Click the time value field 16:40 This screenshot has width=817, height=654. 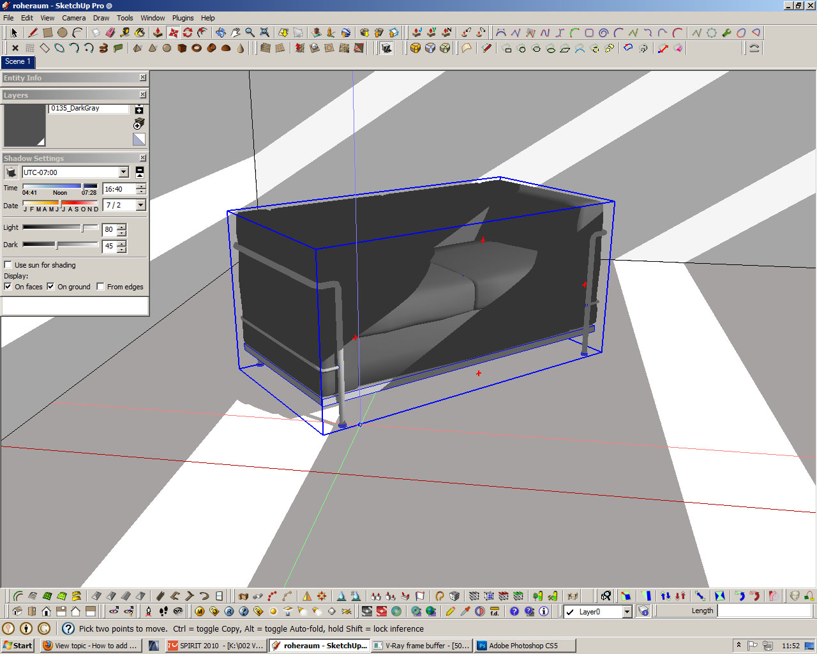(119, 189)
